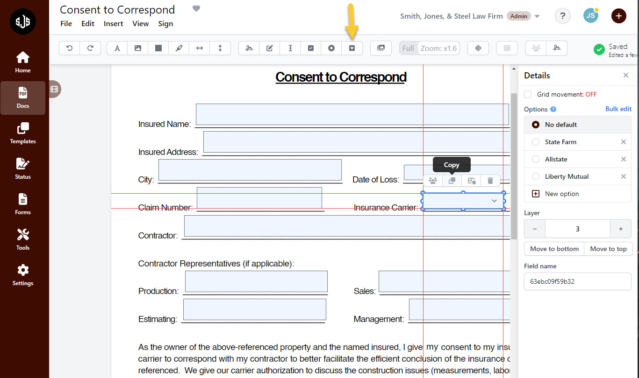Screen dimensions: 639x378
Task: Enable the Grid movement checkbox
Action: click(528, 94)
